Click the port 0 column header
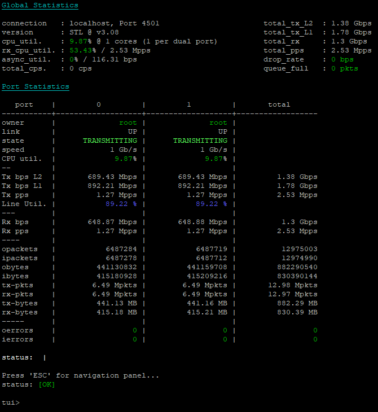Viewport: 378px width, 412px height. point(99,104)
